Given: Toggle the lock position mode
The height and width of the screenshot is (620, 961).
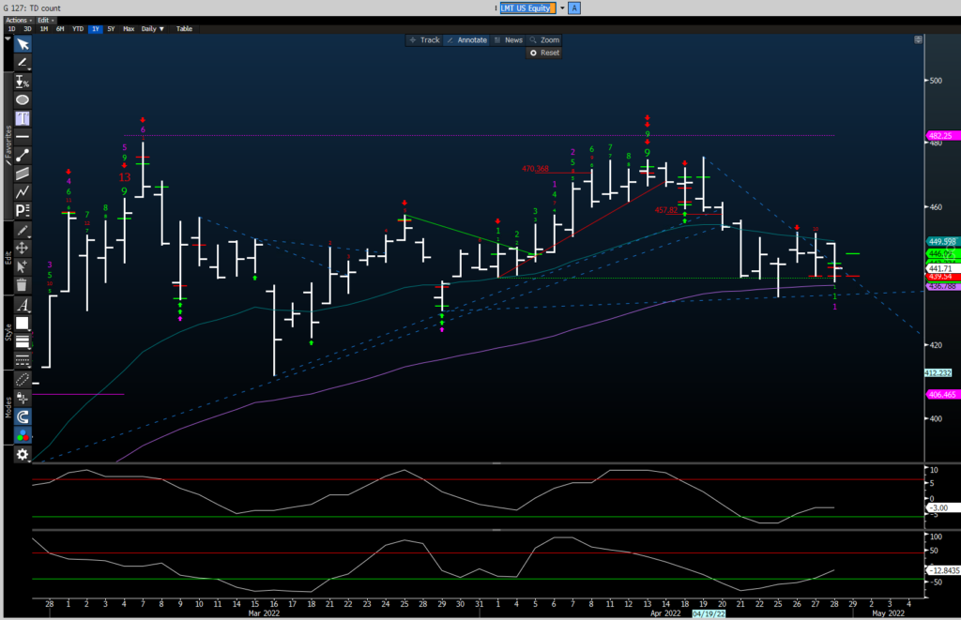Looking at the screenshot, I should pyautogui.click(x=23, y=399).
